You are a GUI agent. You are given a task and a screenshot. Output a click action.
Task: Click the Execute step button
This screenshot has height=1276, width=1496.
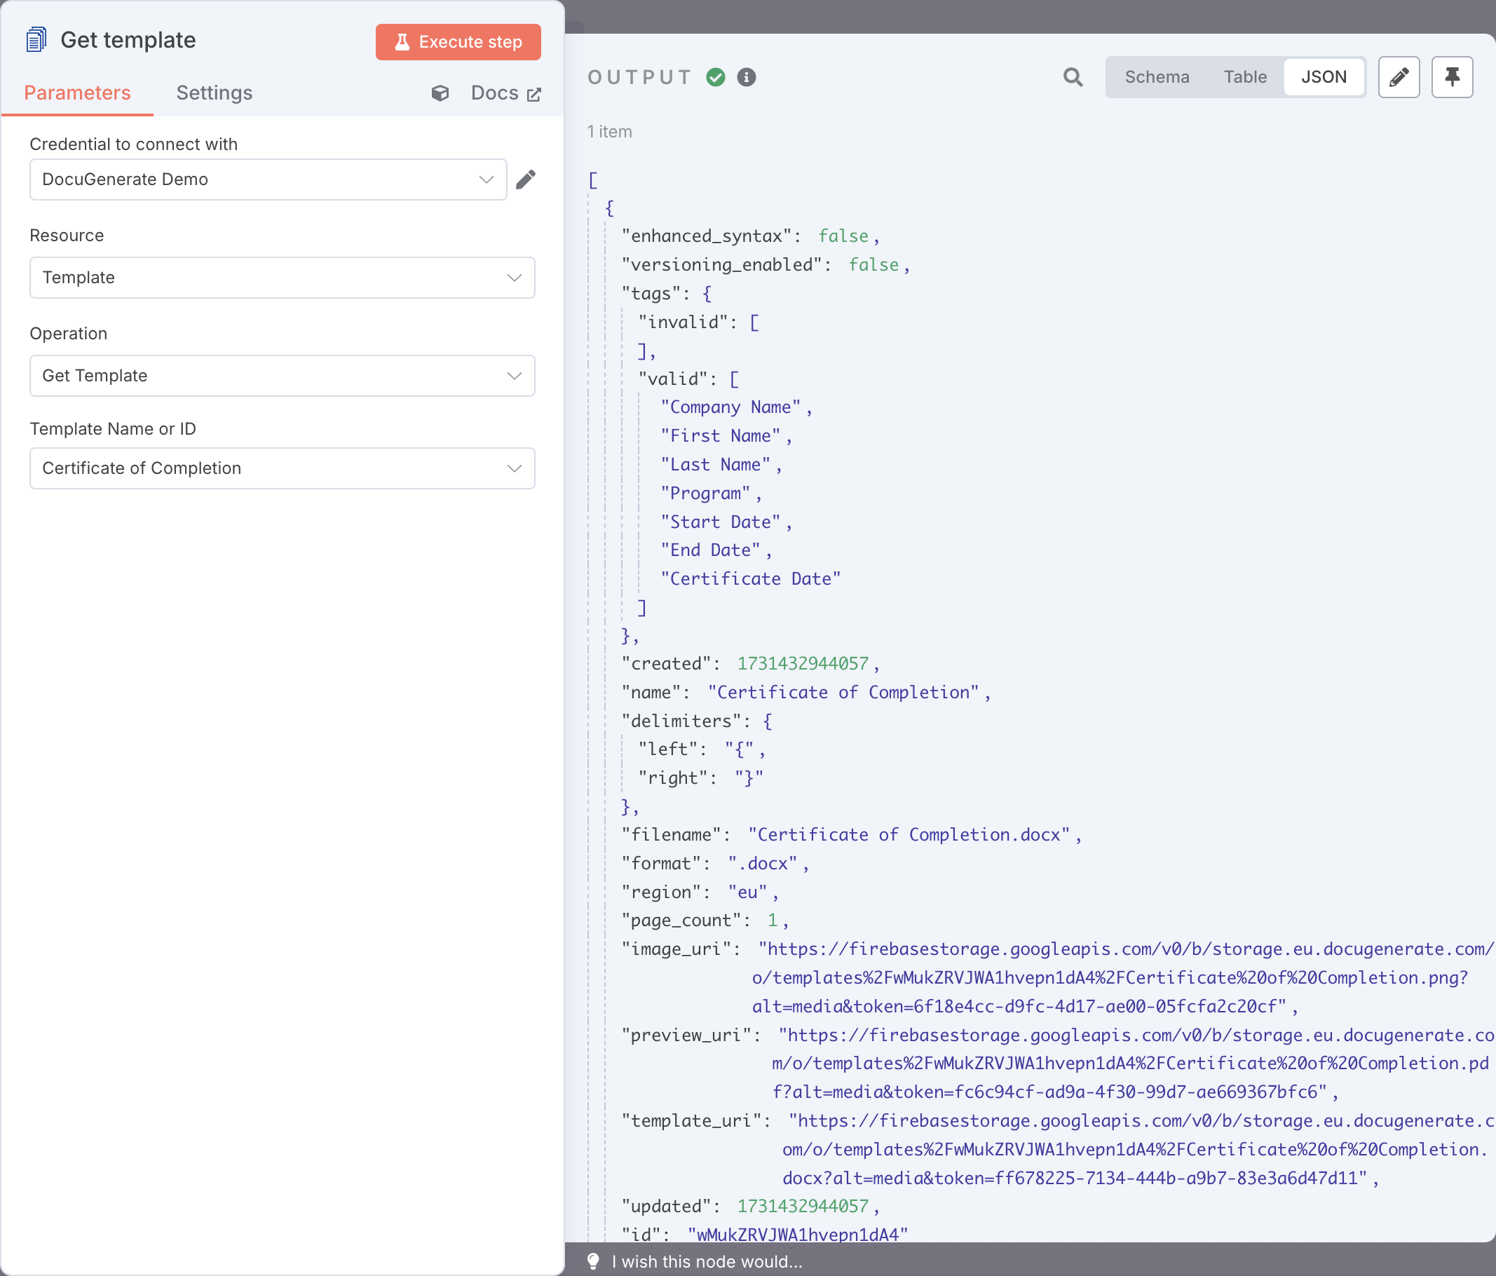point(458,42)
